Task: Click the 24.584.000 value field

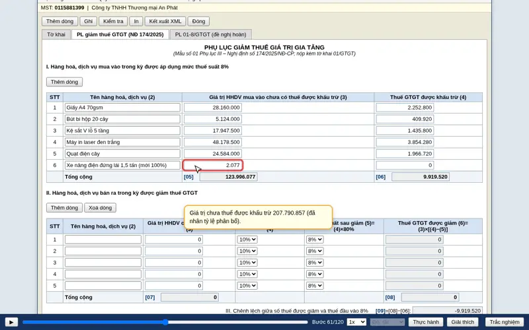Action: [x=212, y=154]
